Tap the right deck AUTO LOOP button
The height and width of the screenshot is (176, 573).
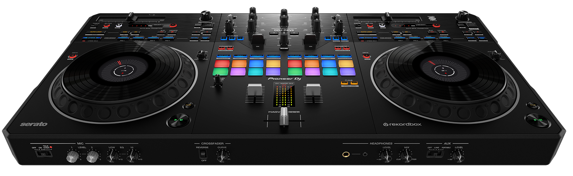(x=367, y=32)
